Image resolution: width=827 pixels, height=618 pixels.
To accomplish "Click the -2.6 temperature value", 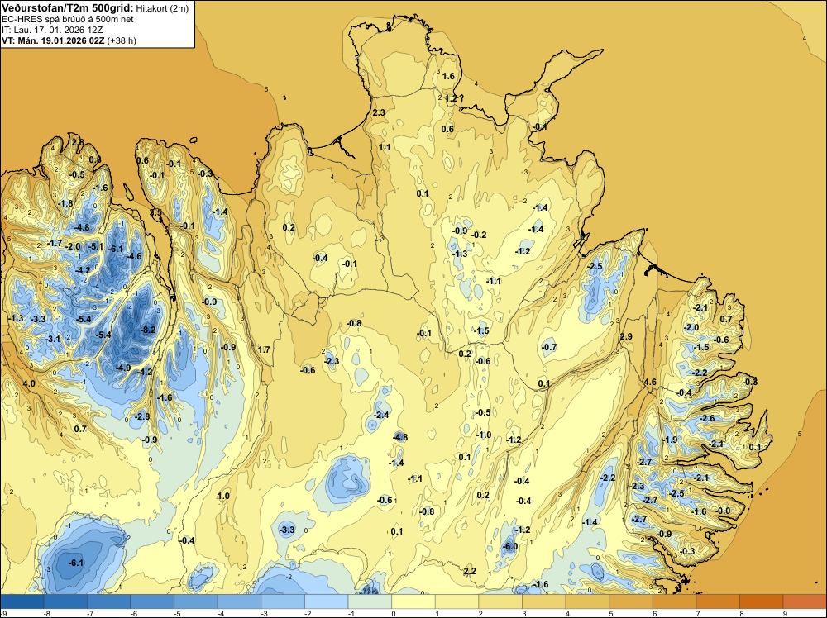I will pos(707,418).
